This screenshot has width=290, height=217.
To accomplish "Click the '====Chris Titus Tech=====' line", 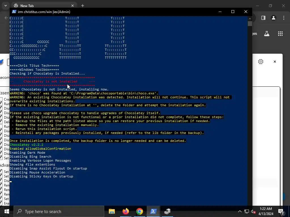I will [34, 66].
